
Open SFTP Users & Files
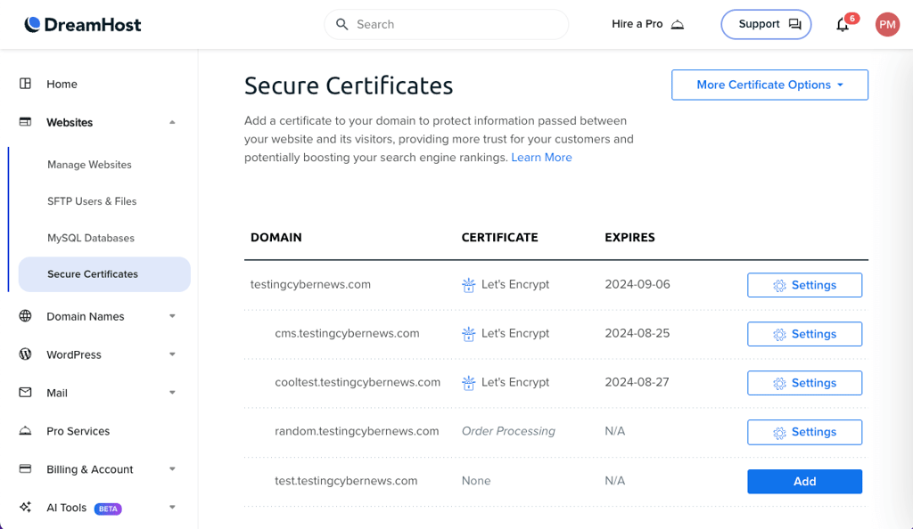92,201
